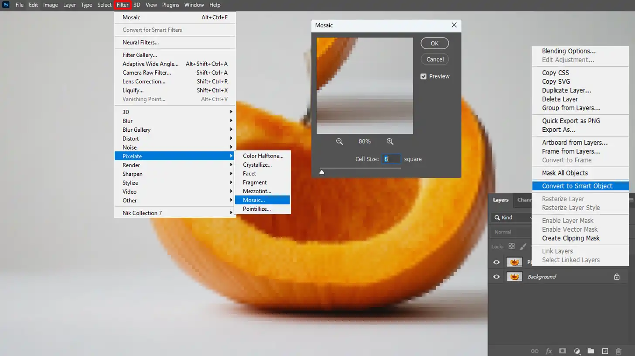Image resolution: width=635 pixels, height=356 pixels.
Task: Select Crystallize... from Pixelate submenu
Action: (262, 165)
